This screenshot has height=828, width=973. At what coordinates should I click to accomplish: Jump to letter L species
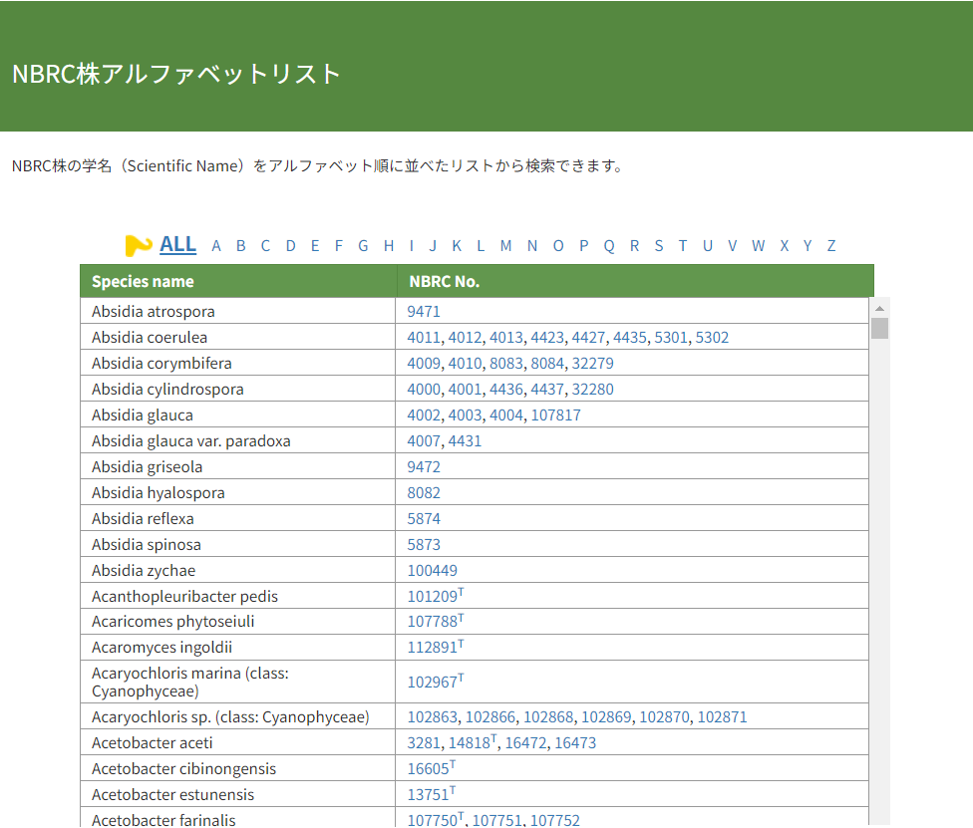click(481, 246)
